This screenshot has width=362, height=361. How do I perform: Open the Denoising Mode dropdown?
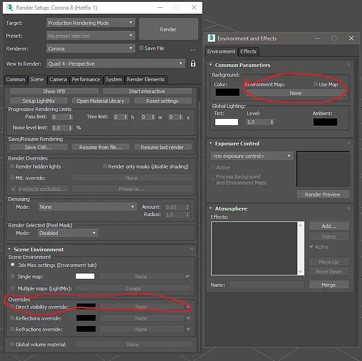click(87, 207)
